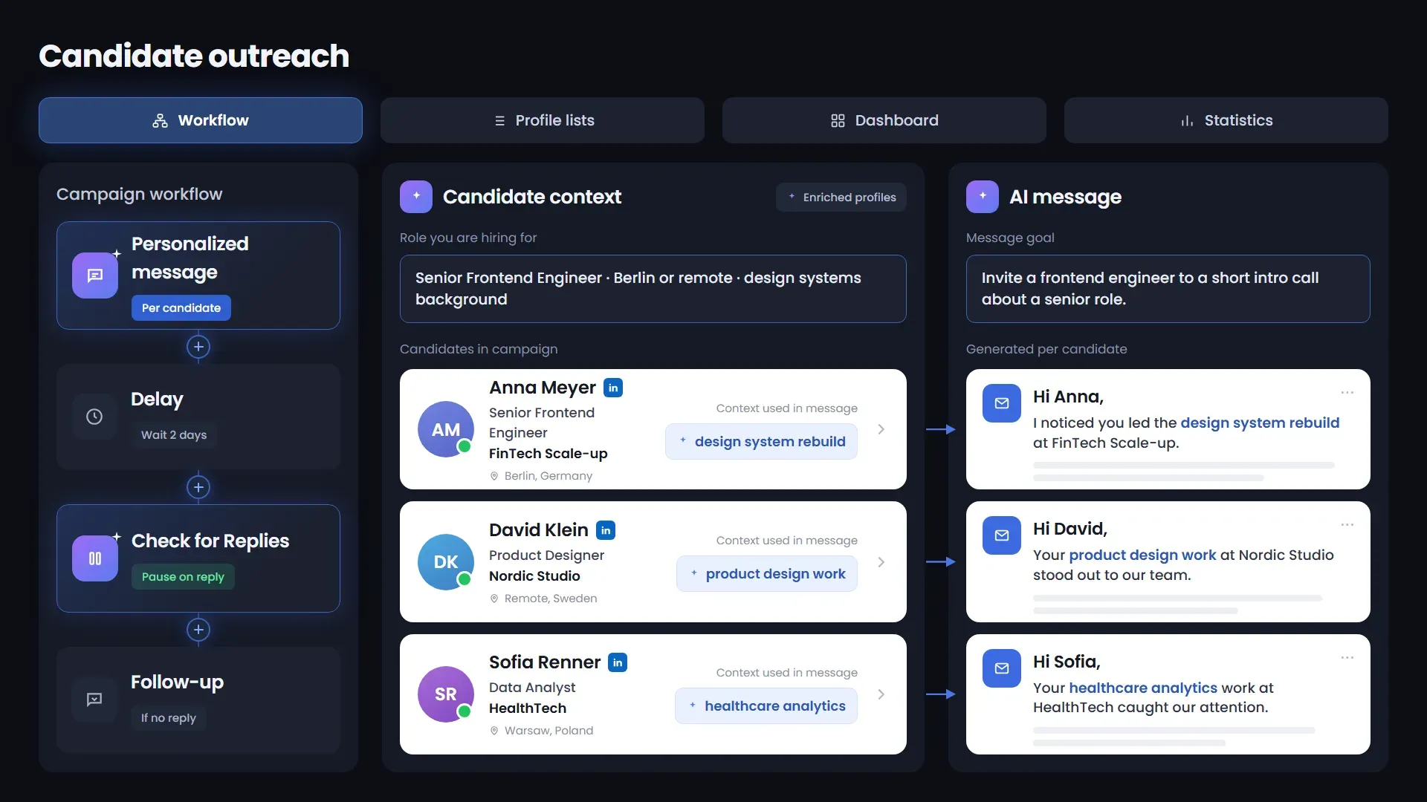Select the product design work context chip
Screen dimensions: 1427x802
click(x=767, y=574)
